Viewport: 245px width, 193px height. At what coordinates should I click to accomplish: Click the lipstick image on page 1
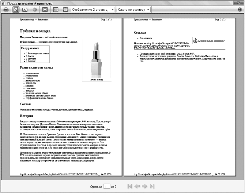point(96,60)
